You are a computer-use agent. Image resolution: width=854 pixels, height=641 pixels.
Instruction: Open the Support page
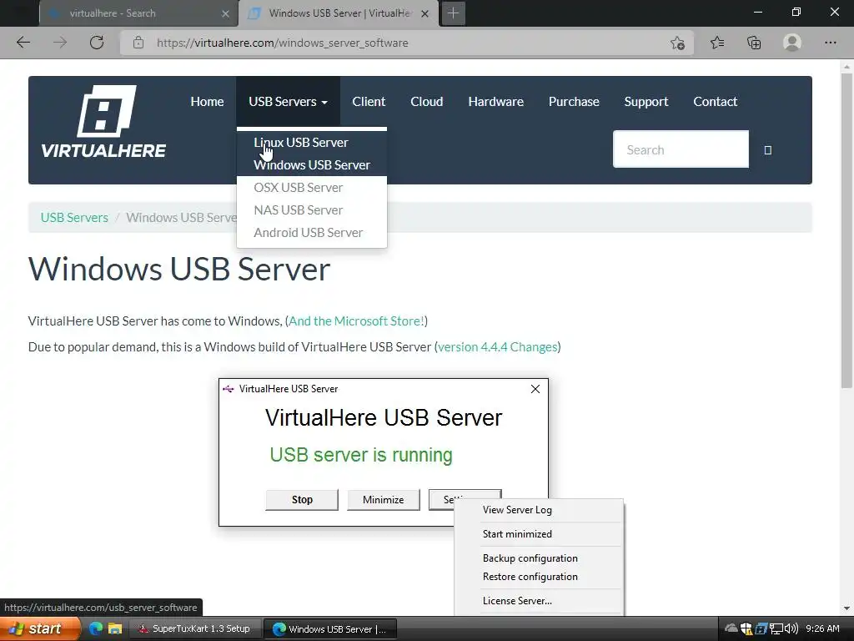[x=646, y=101]
